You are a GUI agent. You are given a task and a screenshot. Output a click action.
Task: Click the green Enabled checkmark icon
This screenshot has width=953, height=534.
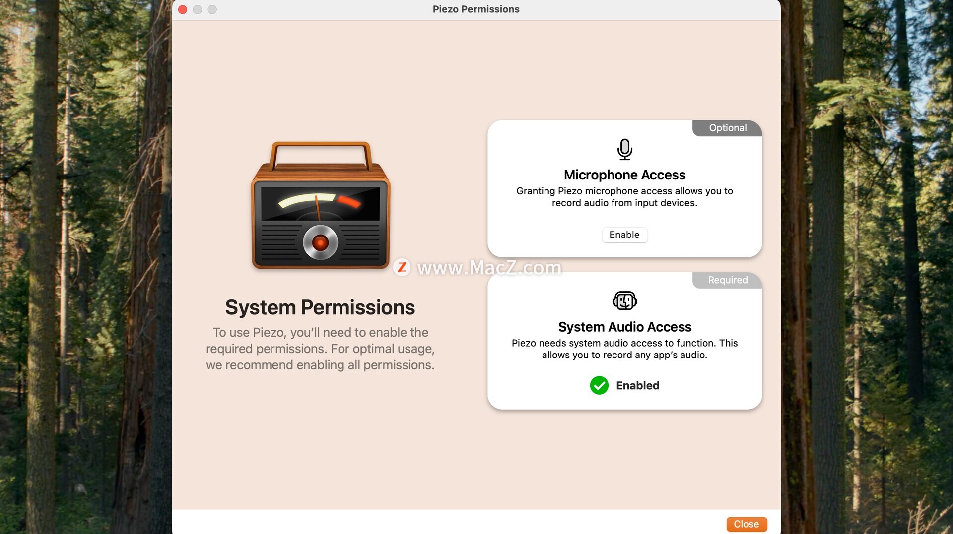tap(599, 385)
